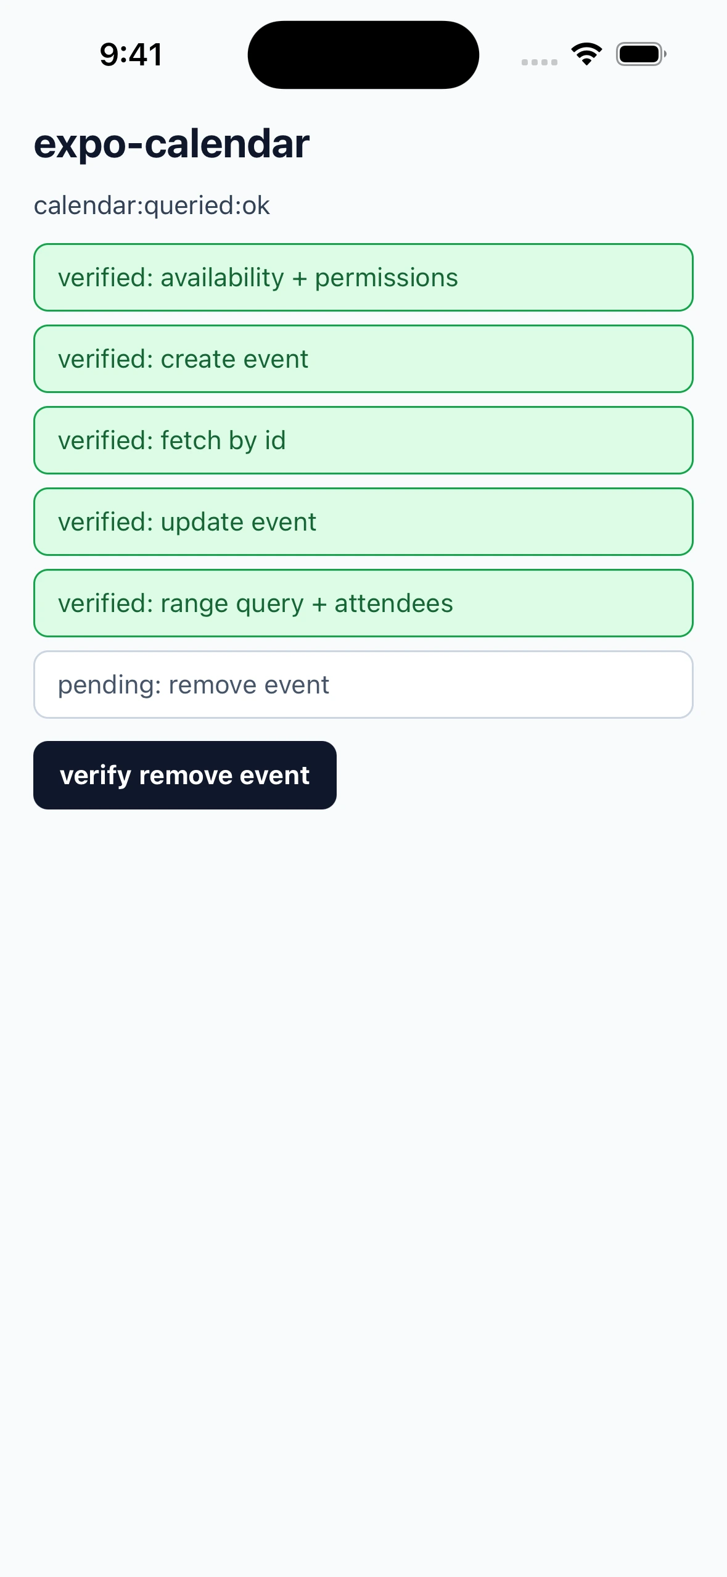
Task: Click the 'pending:' label text
Action: coord(109,686)
